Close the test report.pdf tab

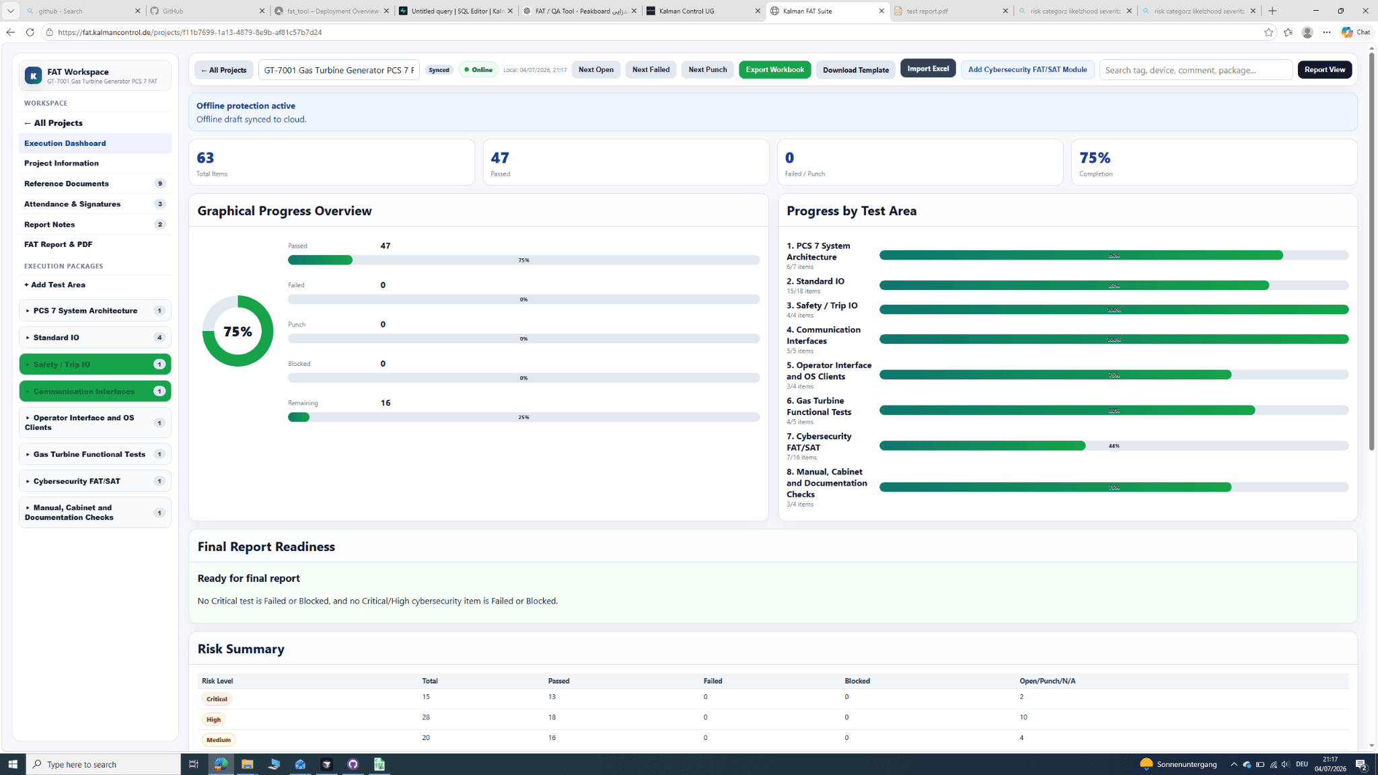(1005, 11)
